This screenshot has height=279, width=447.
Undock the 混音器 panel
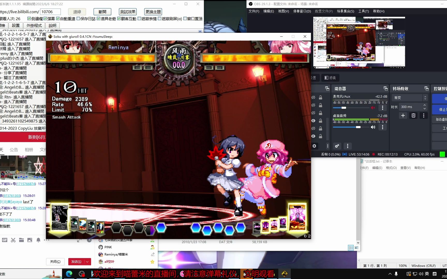[385, 89]
